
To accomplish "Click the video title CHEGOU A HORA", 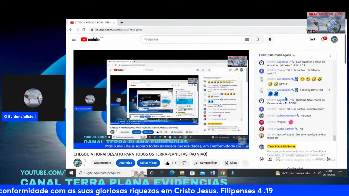I will point(140,154).
